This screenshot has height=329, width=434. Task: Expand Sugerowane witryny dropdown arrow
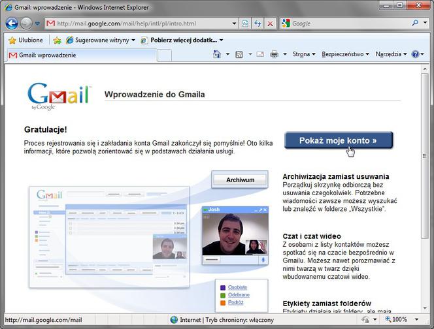pos(133,40)
